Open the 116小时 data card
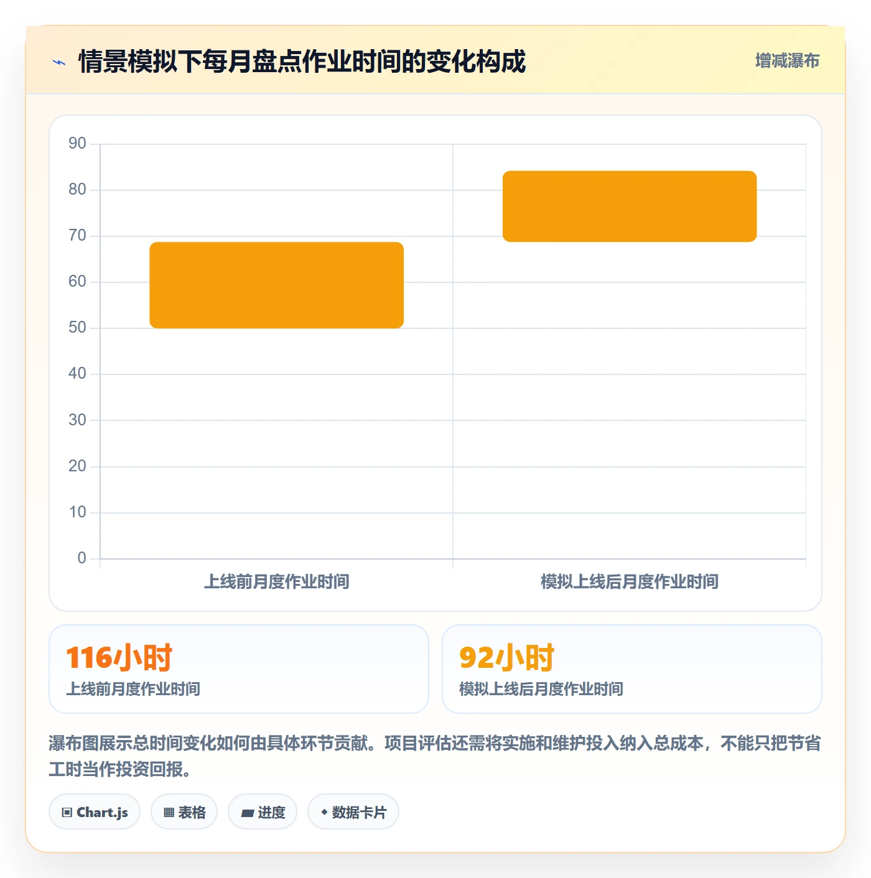The image size is (871, 878). pos(239,669)
